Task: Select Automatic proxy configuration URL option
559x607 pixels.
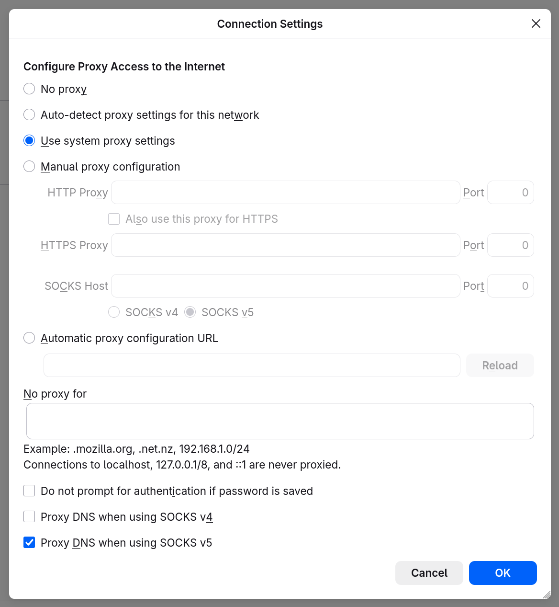Action: tap(29, 338)
